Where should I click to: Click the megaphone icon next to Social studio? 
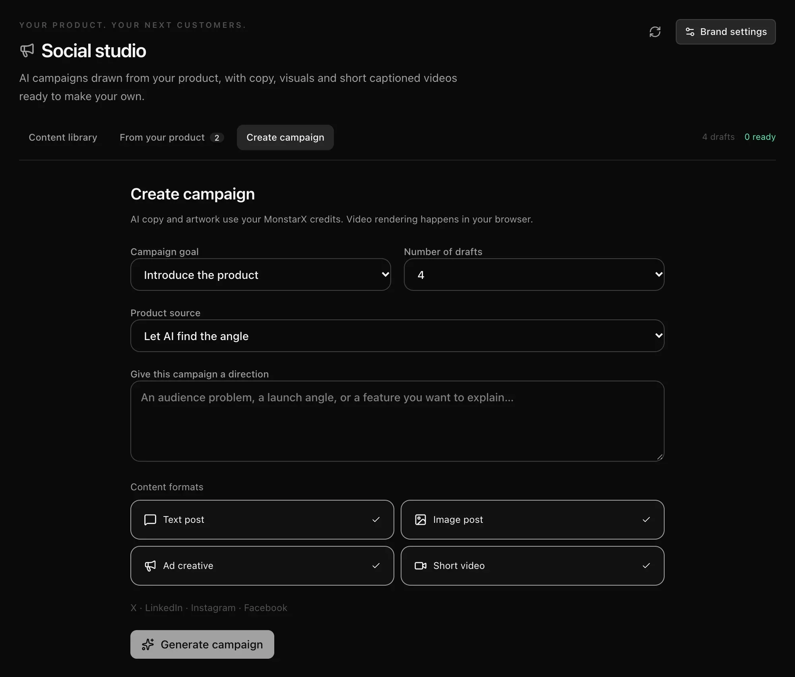[27, 50]
